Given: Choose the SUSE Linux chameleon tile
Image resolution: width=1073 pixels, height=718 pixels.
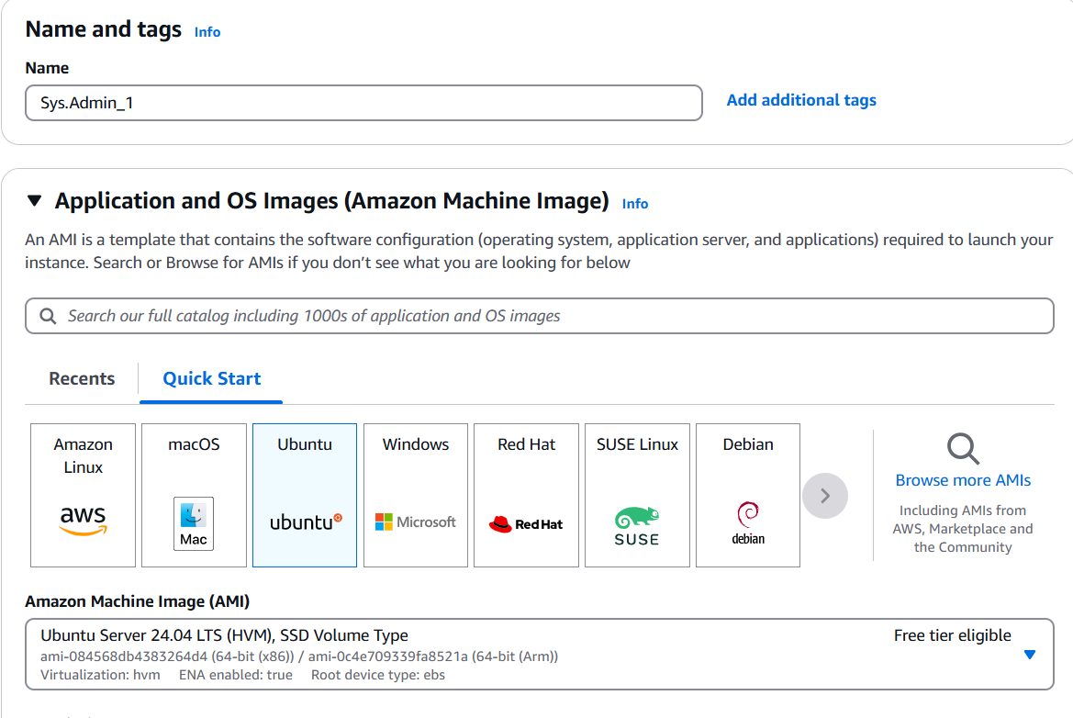Looking at the screenshot, I should [637, 495].
